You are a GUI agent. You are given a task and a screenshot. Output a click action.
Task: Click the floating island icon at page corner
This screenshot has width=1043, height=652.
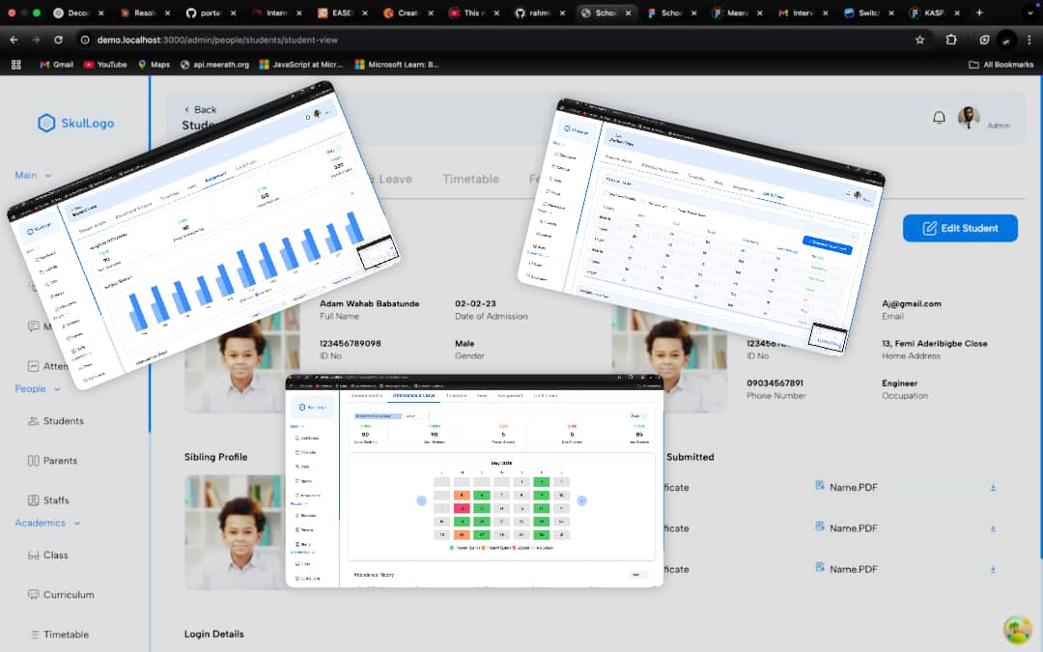click(1018, 630)
